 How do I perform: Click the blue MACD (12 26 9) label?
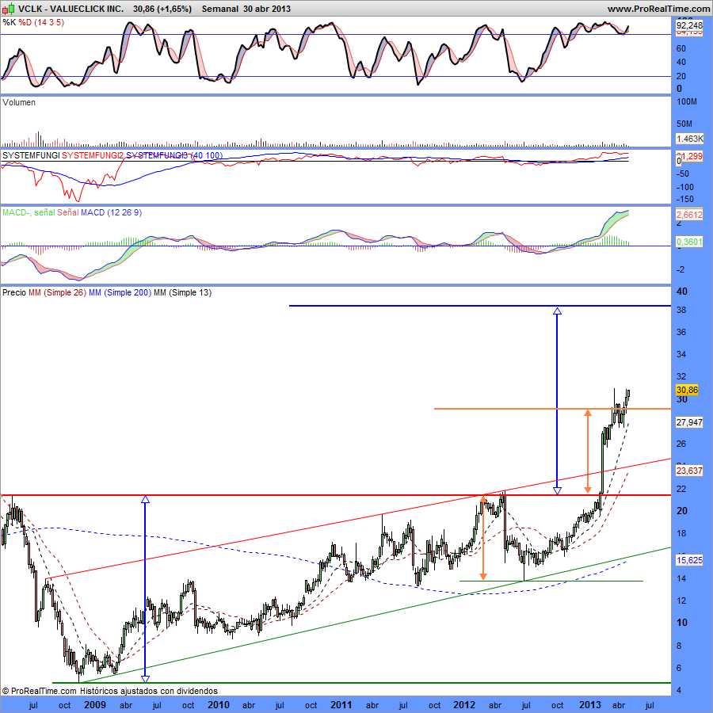(x=111, y=212)
